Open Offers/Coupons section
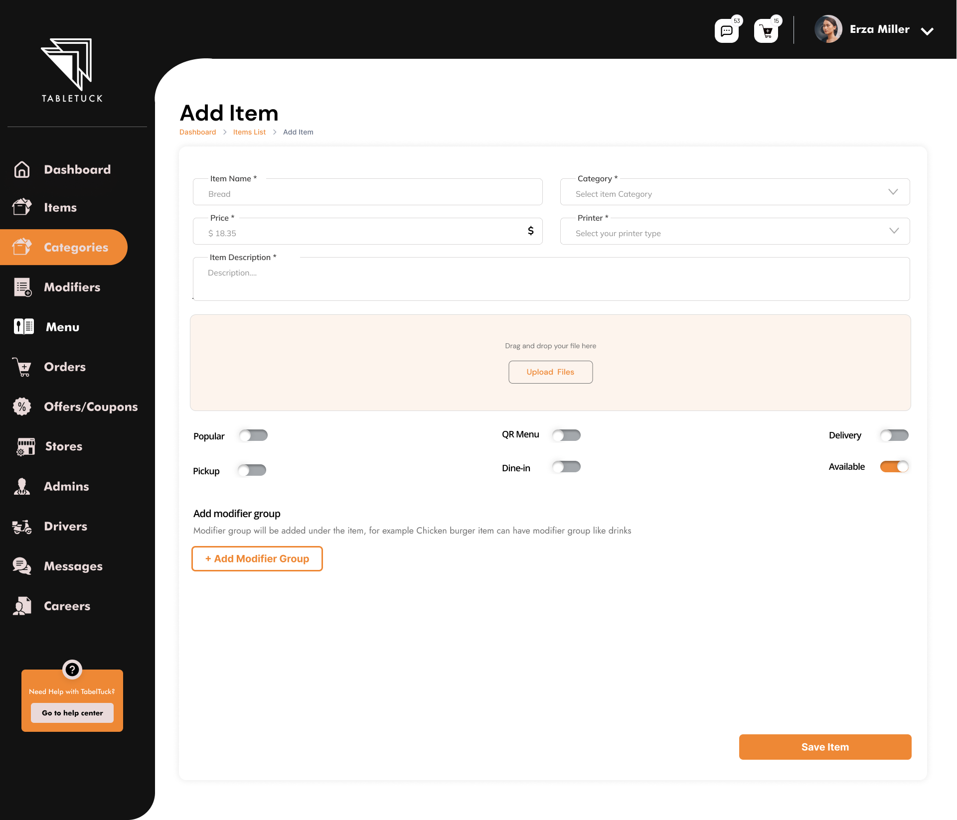 91,407
